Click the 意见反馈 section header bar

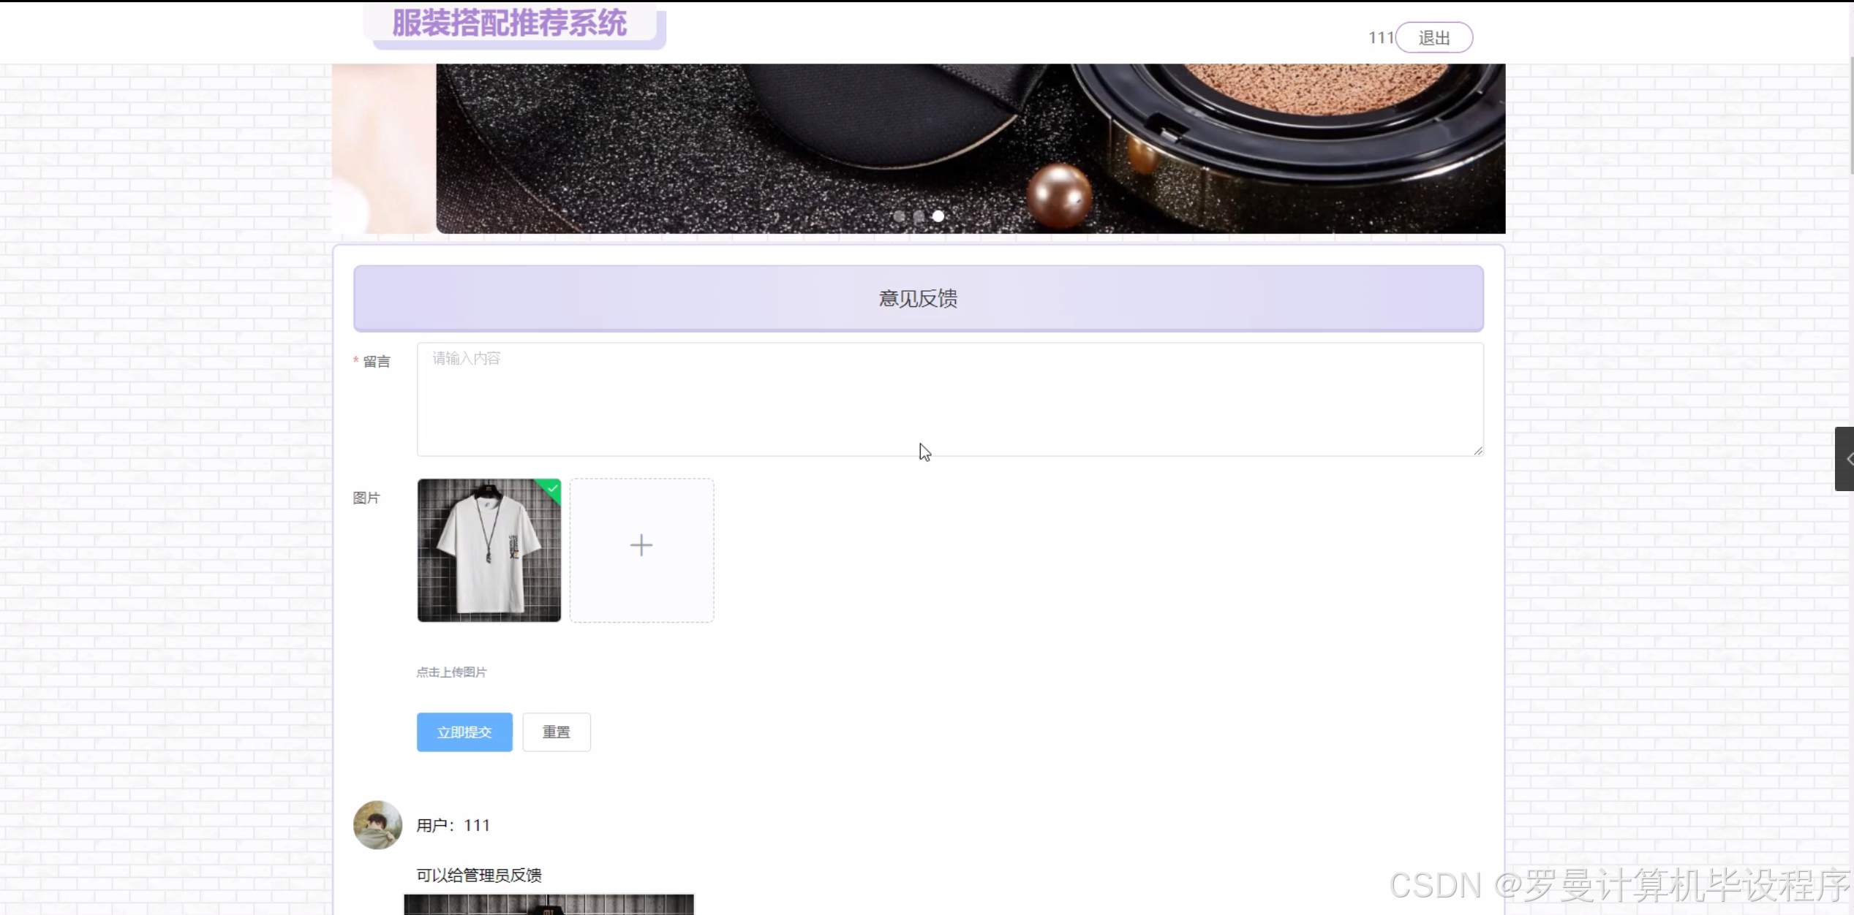pyautogui.click(x=918, y=298)
